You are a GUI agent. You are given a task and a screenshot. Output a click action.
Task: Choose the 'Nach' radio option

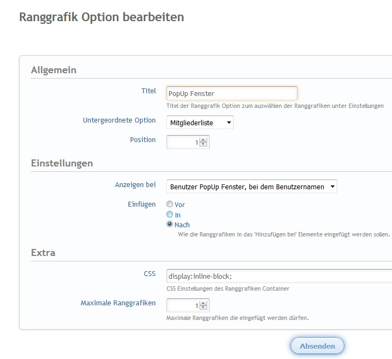pyautogui.click(x=170, y=225)
